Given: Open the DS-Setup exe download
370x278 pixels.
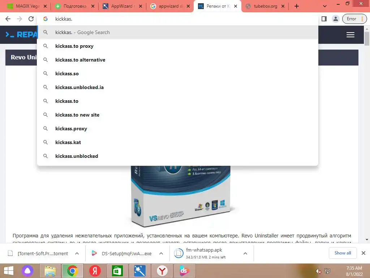Looking at the screenshot, I should click(121, 253).
